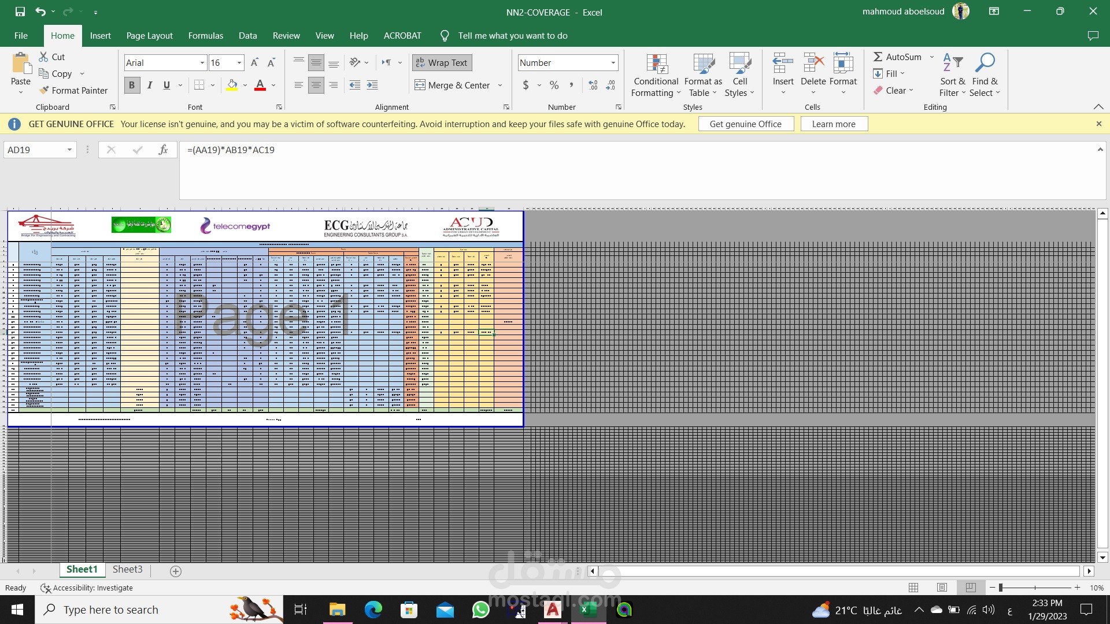The width and height of the screenshot is (1110, 624).
Task: Switch to the Sheet3 worksheet tab
Action: (x=127, y=569)
